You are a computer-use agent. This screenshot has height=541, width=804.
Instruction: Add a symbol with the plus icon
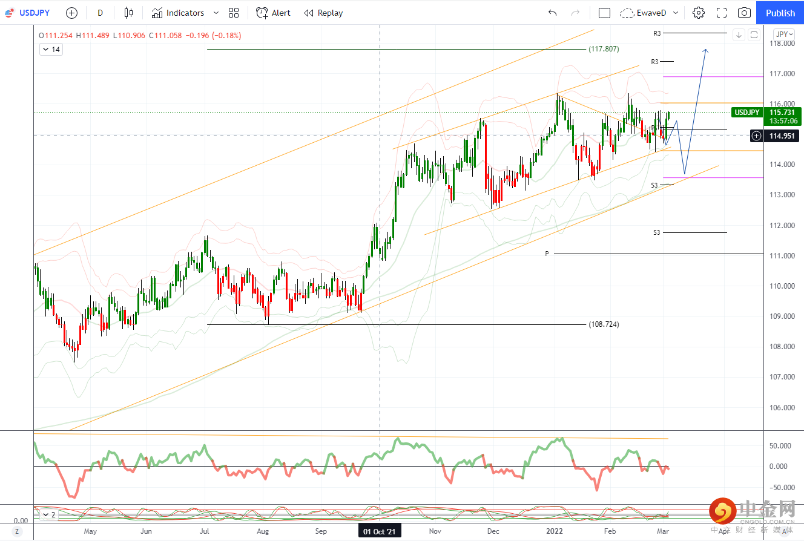pos(71,13)
